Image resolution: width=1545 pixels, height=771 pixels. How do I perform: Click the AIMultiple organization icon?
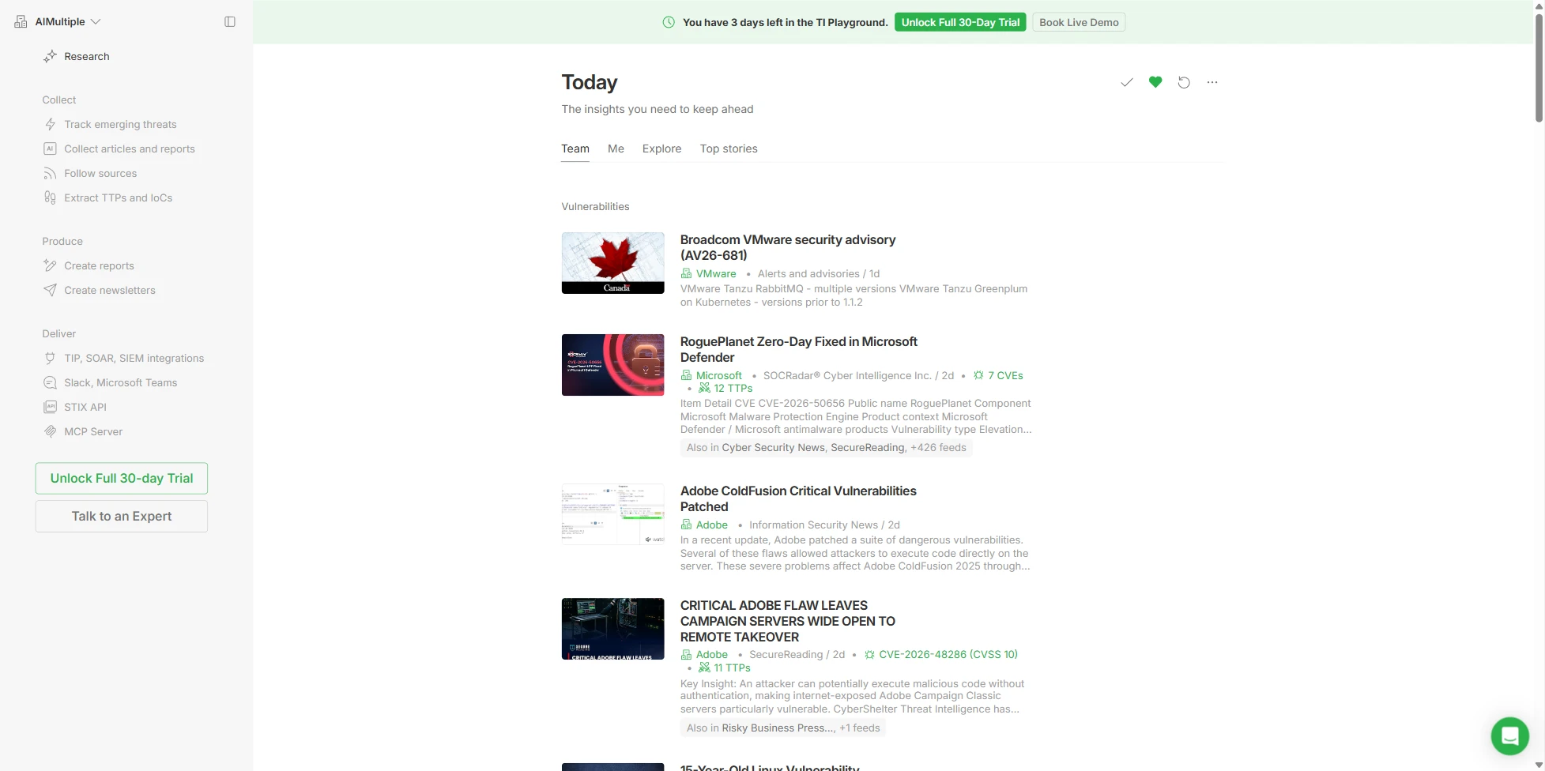point(21,22)
